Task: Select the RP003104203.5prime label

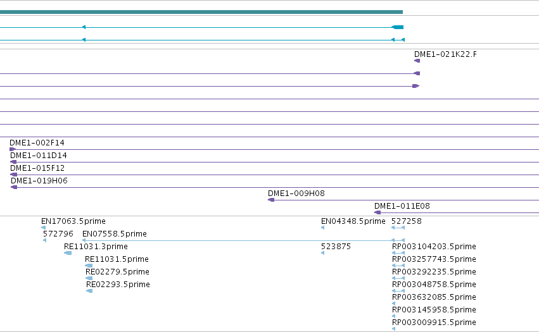Action: (434, 247)
